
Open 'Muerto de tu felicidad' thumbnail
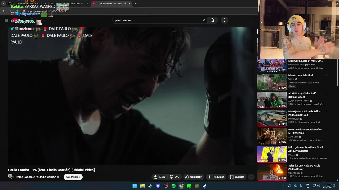272,82
